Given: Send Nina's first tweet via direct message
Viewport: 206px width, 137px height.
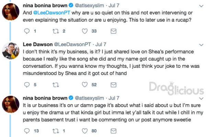Looking at the screenshot, I should pyautogui.click(x=114, y=31).
